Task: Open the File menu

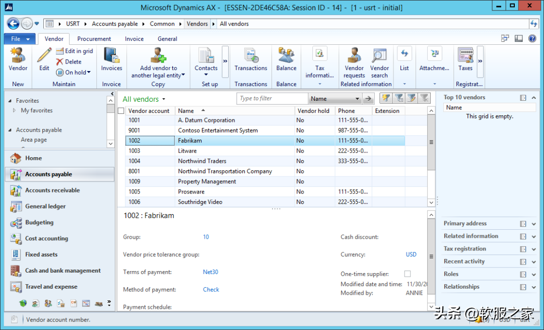Action: pos(20,39)
